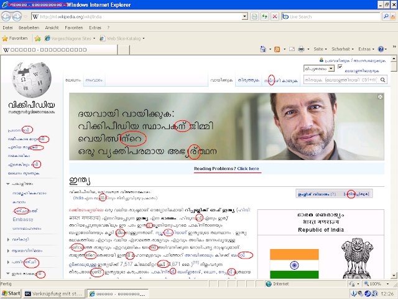Click the flag of India image
The height and width of the screenshot is (299, 398).
pos(294,263)
